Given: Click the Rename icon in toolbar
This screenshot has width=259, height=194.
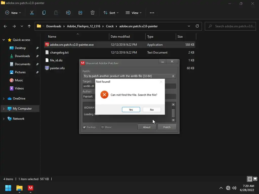Looking at the screenshot, I should [x=68, y=13].
